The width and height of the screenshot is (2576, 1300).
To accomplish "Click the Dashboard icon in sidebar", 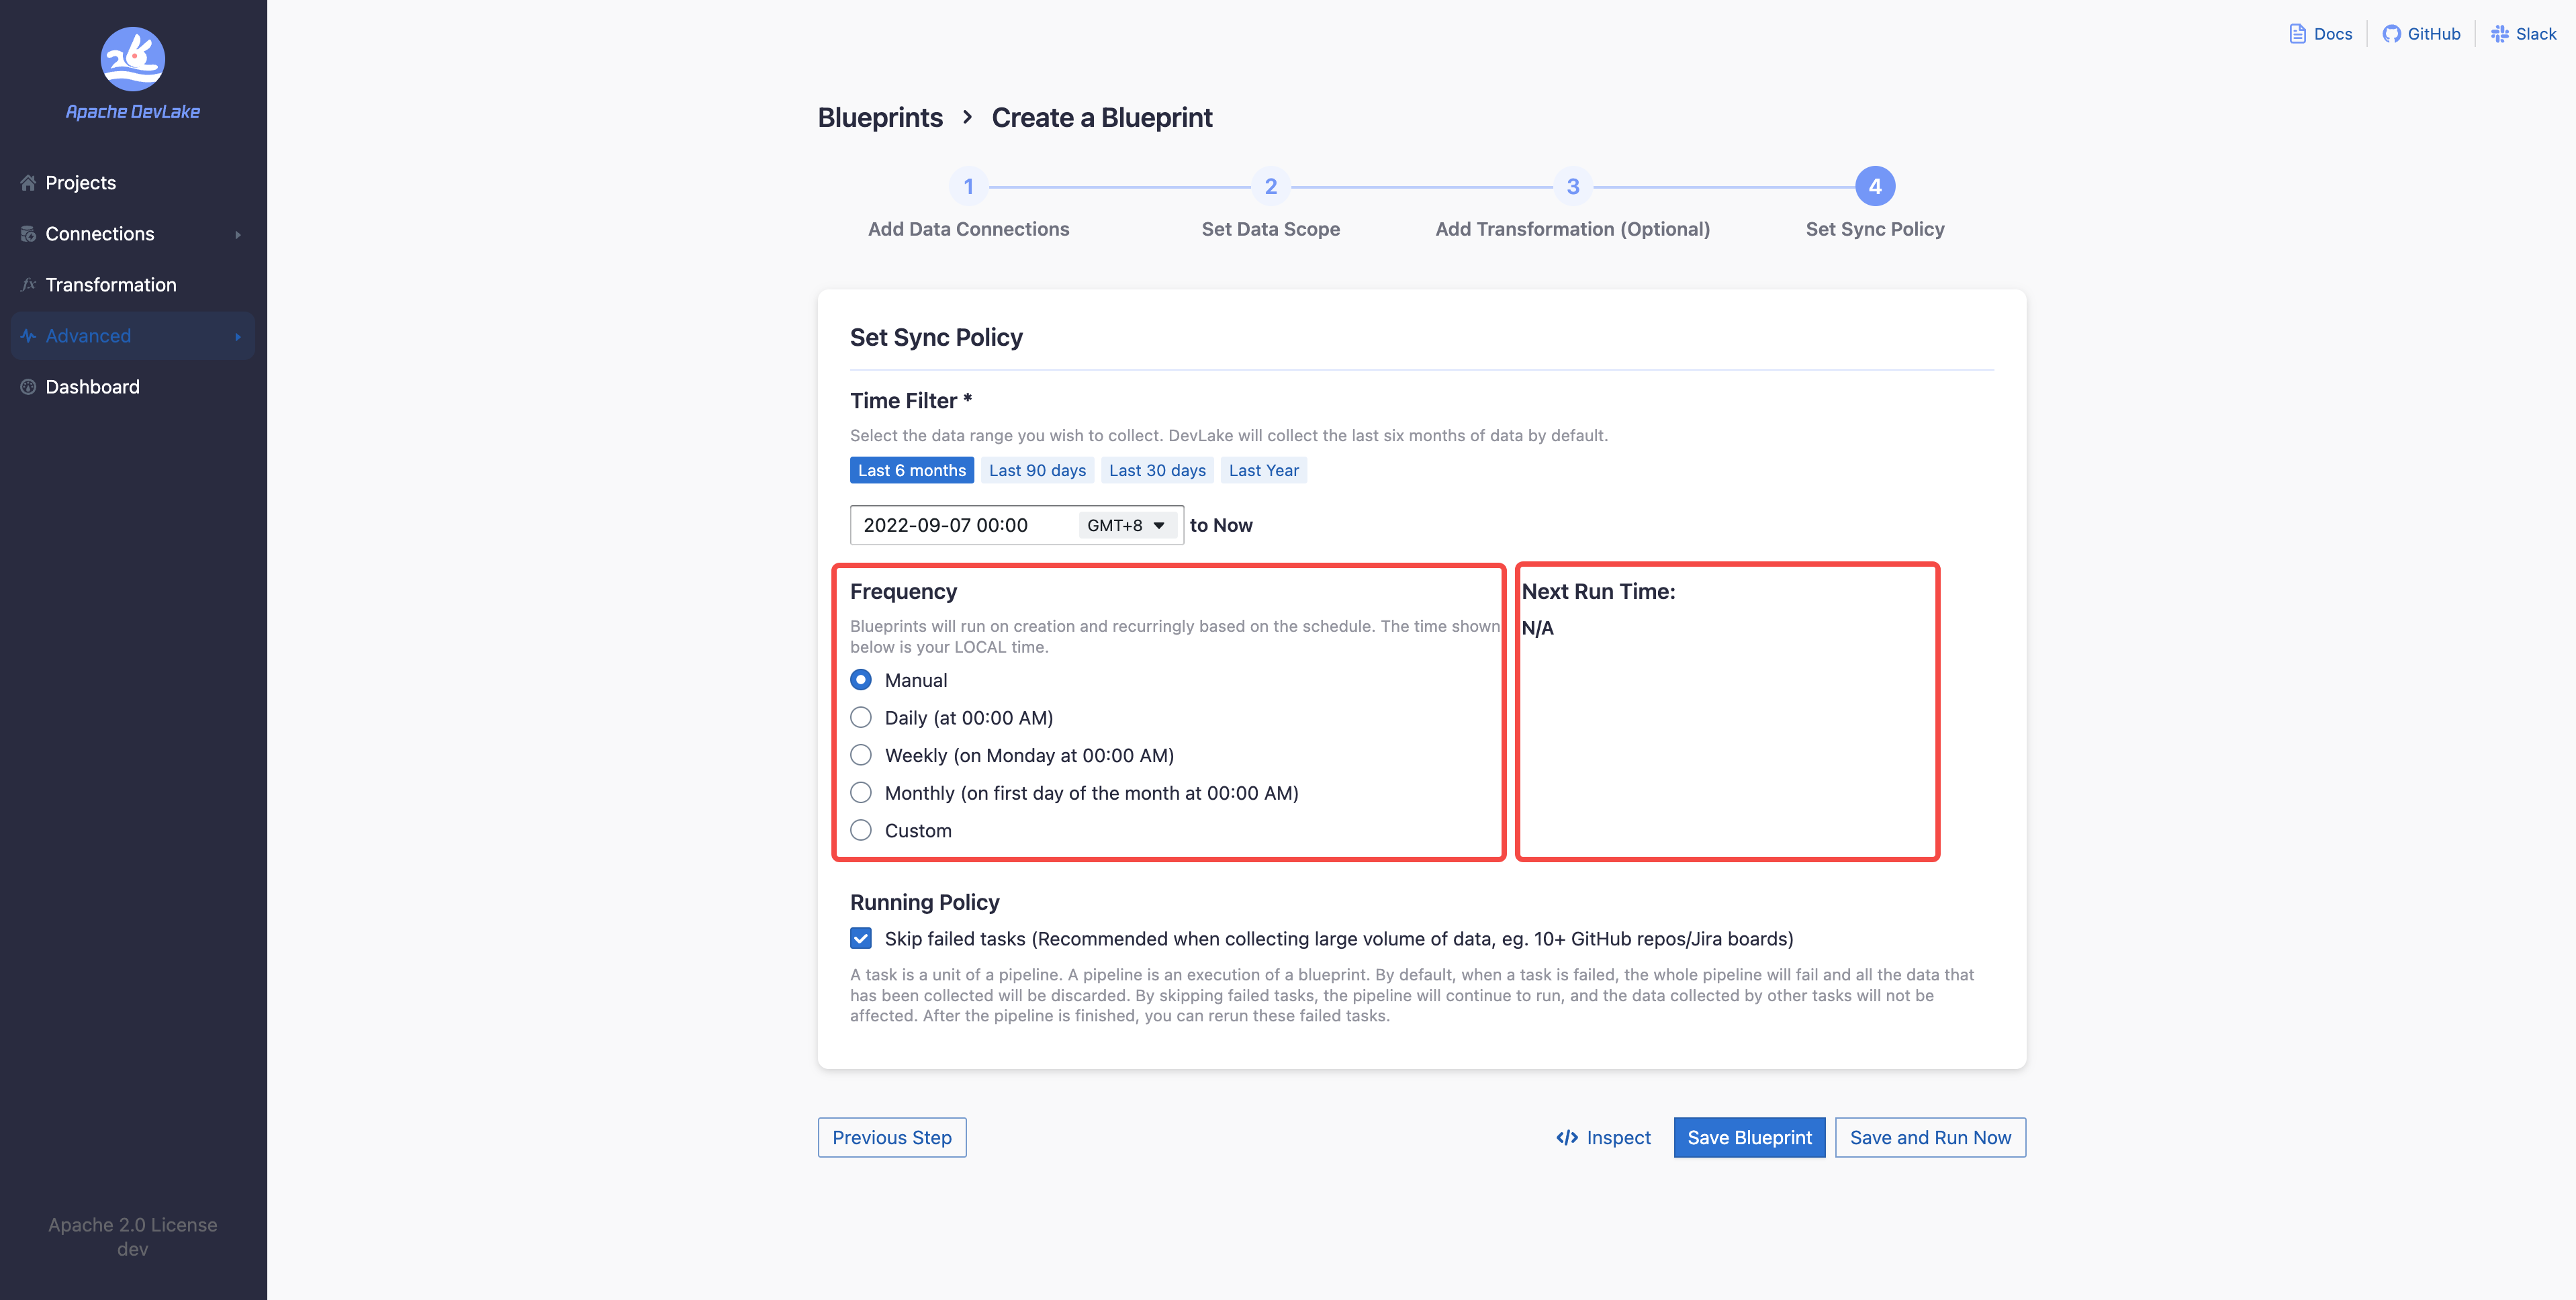I will point(28,387).
